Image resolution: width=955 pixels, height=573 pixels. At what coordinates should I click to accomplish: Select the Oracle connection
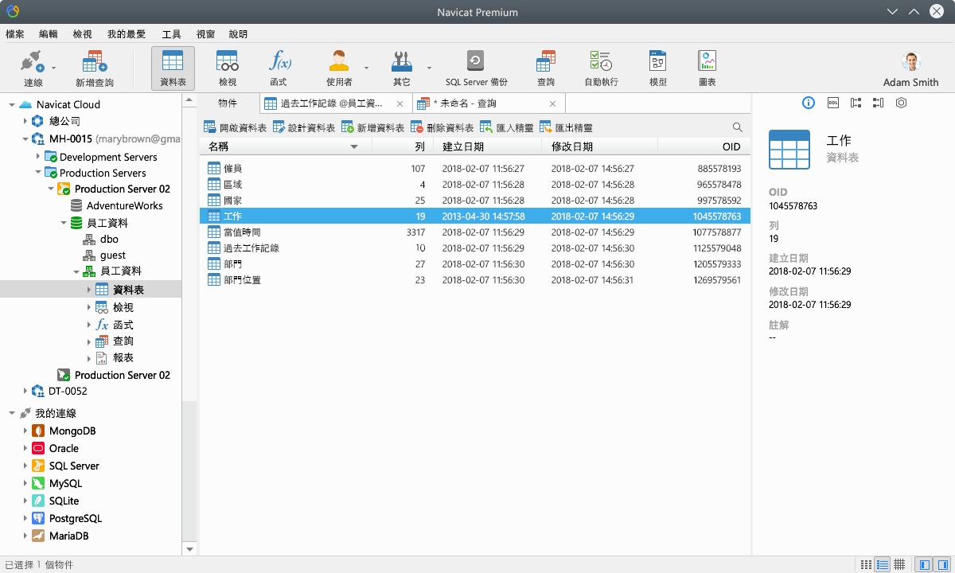tap(55, 448)
